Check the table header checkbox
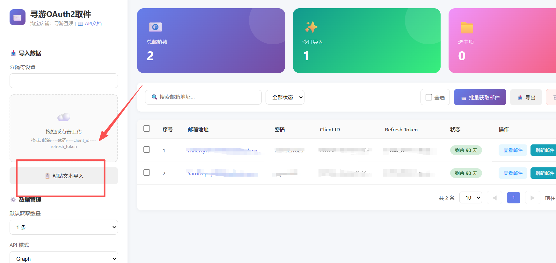This screenshot has width=556, height=263. click(147, 128)
